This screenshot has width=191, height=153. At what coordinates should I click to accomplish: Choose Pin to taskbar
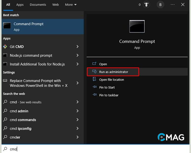tap(137, 95)
